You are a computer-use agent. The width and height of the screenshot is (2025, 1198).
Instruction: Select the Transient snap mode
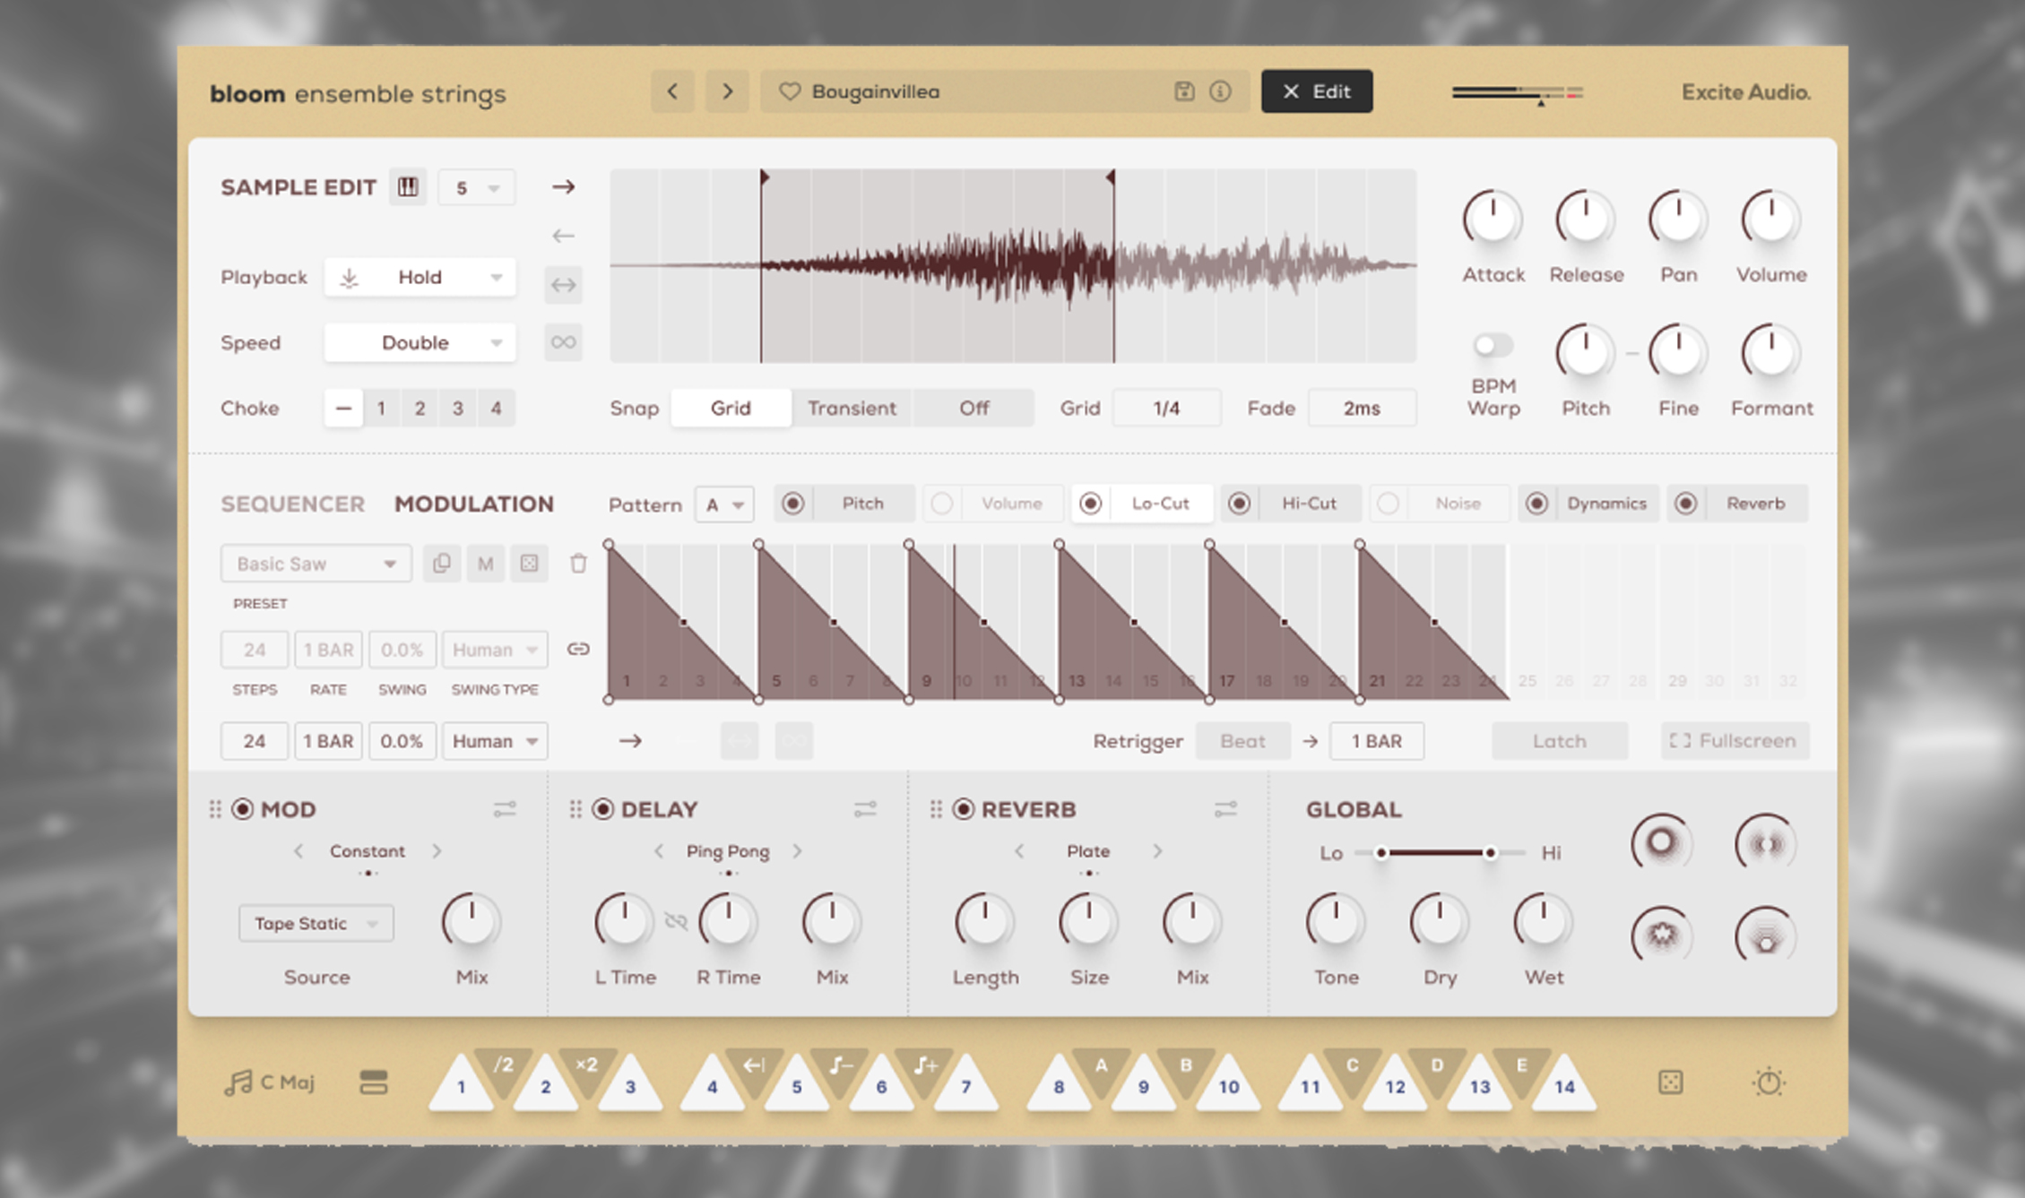(x=852, y=408)
